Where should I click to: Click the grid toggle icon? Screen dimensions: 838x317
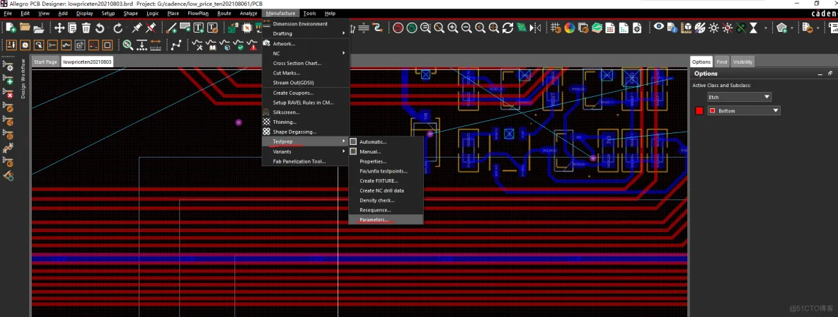click(x=556, y=28)
